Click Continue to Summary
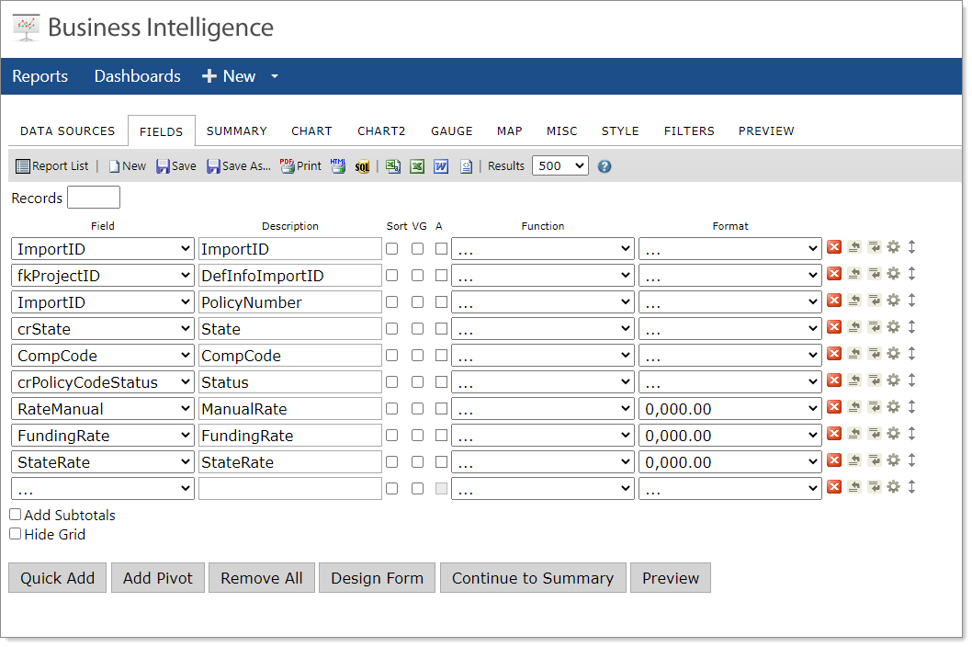Screen dimensions: 972x647 pos(533,577)
